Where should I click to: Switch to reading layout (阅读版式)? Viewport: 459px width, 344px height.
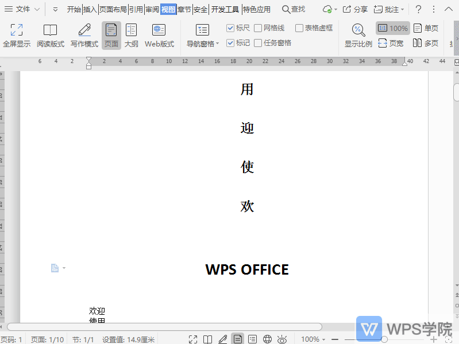[x=51, y=36]
